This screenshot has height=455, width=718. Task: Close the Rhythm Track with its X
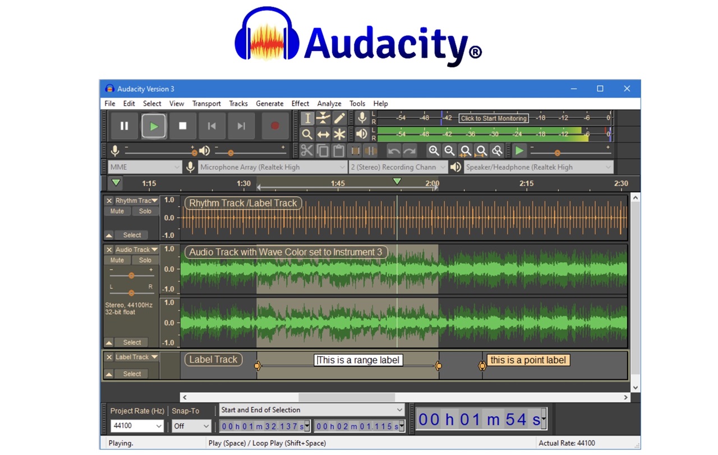tap(109, 201)
